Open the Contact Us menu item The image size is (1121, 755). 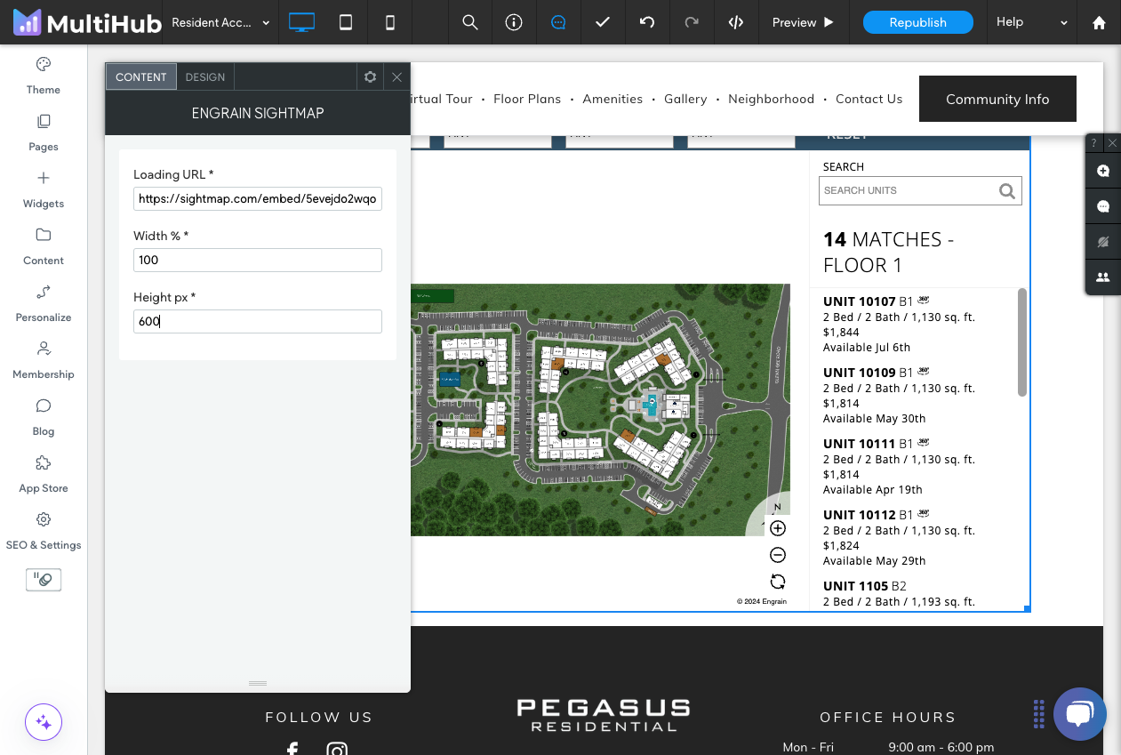(x=869, y=99)
